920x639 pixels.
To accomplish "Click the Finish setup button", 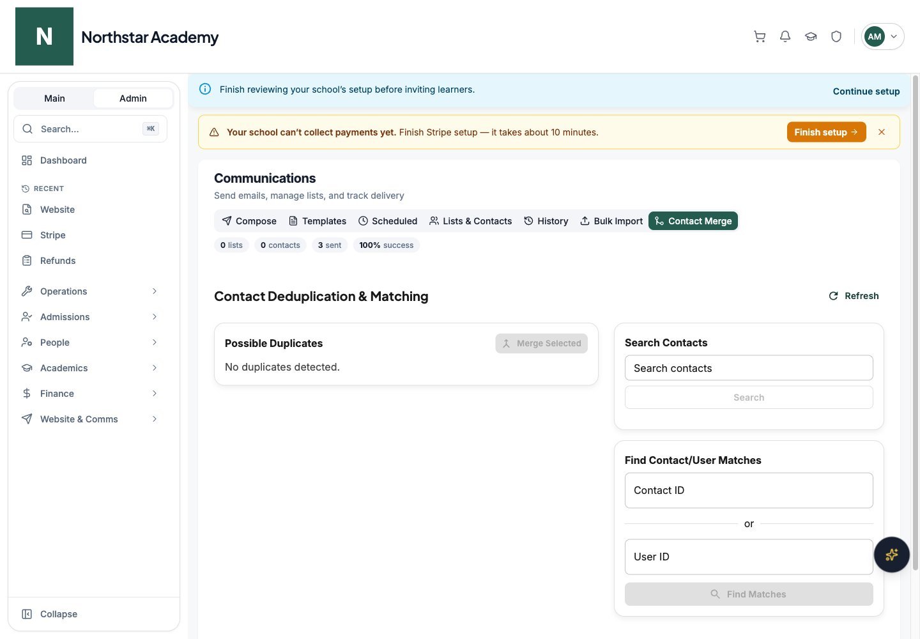I will point(826,132).
